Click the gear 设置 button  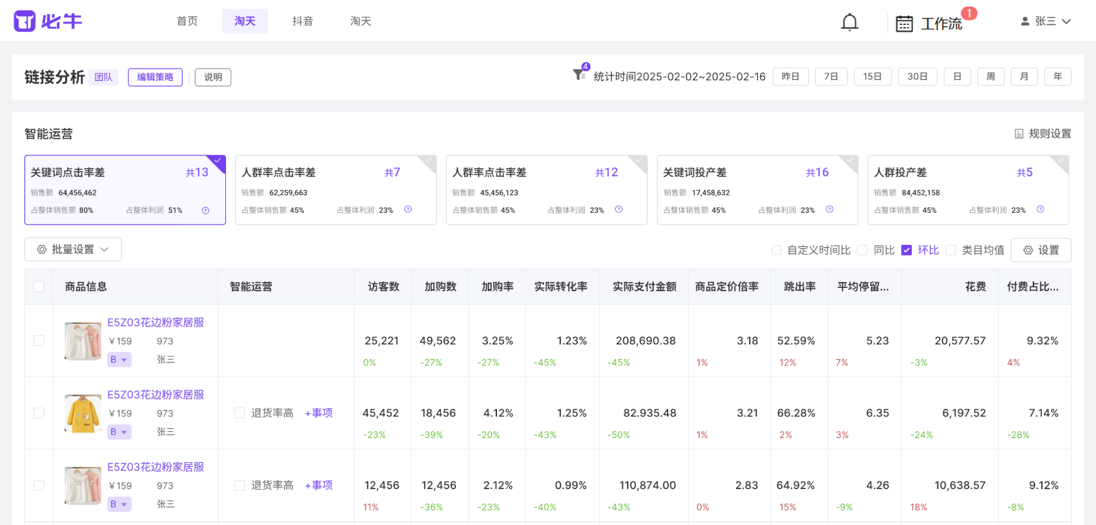pyautogui.click(x=1040, y=250)
